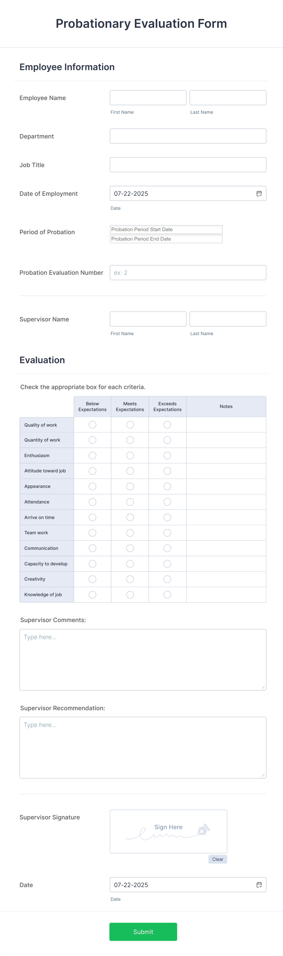Viewport: 283px width, 956px height.
Task: Click the Probation Period Start Date field
Action: coord(166,229)
